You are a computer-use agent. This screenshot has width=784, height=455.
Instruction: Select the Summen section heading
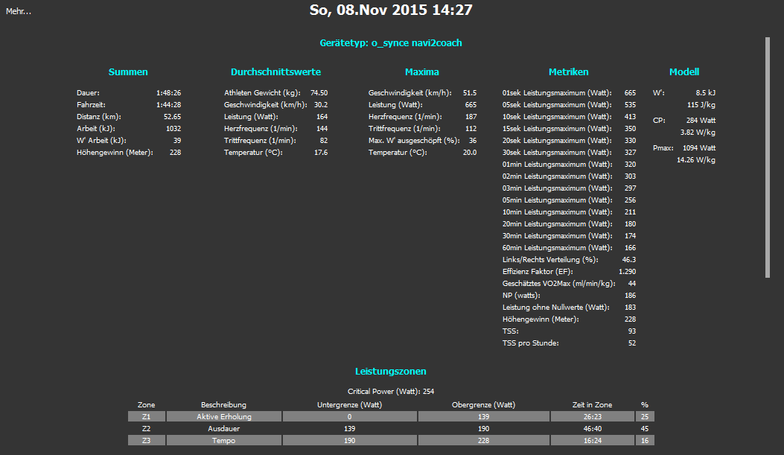point(128,72)
